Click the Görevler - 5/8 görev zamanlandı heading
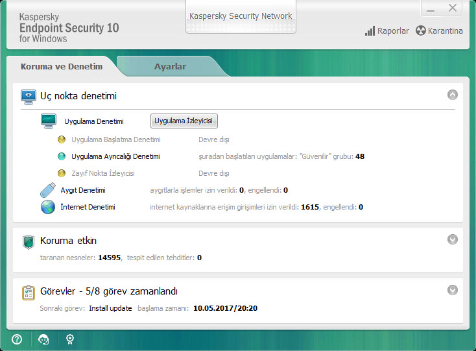 click(x=109, y=291)
